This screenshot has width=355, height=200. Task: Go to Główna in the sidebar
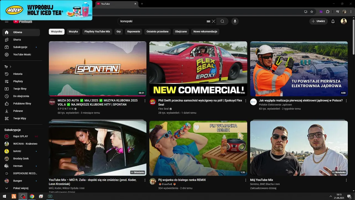point(21,32)
